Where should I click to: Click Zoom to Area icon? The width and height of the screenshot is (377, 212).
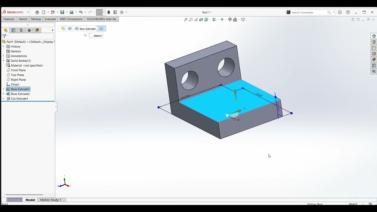191,20
